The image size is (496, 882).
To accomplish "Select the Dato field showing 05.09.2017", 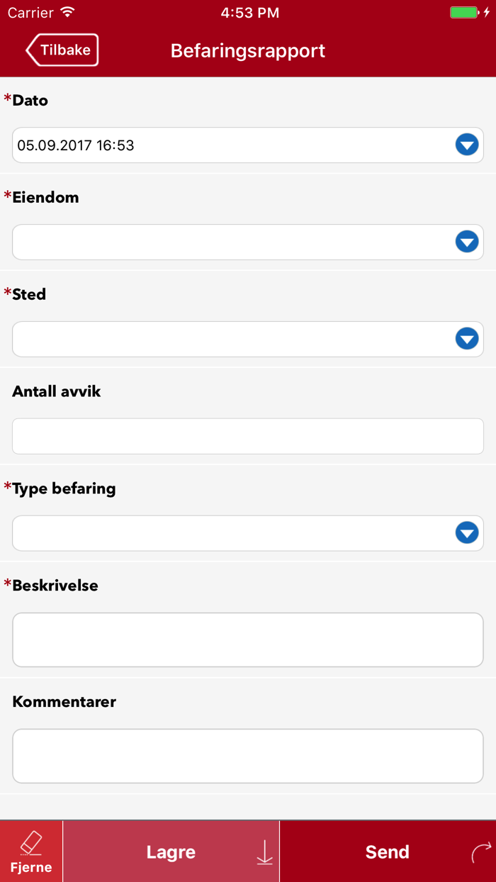I will pos(227,145).
